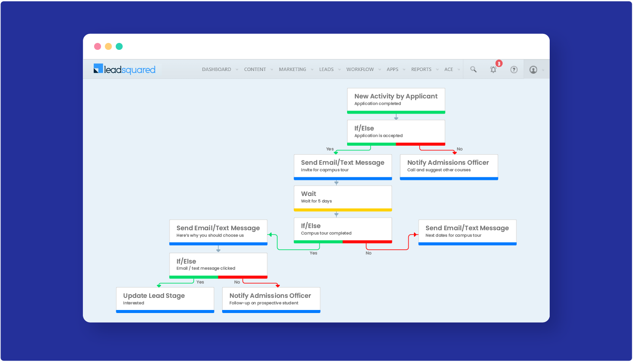Select the DASHBOARD menu item
Viewport: 633px width, 362px height.
216,69
